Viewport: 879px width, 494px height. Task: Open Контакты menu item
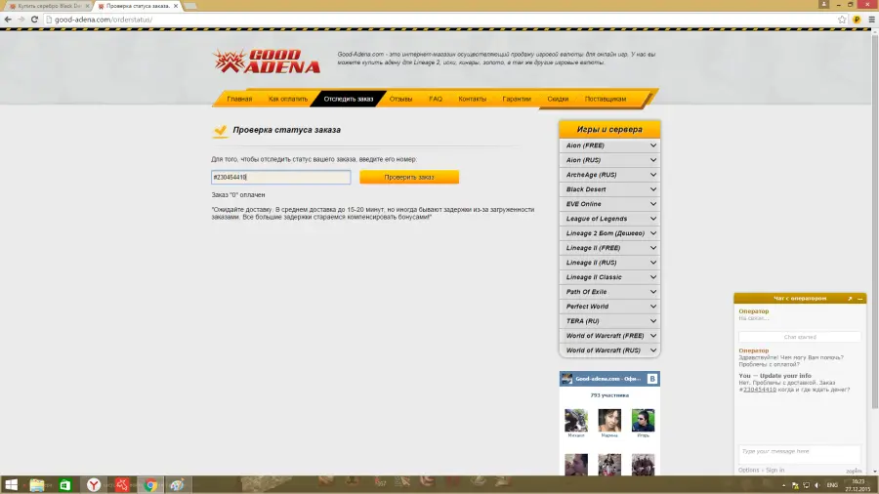click(x=472, y=99)
